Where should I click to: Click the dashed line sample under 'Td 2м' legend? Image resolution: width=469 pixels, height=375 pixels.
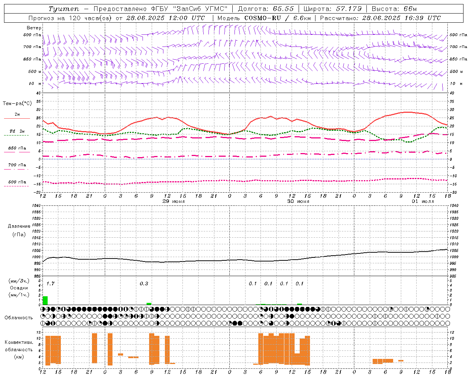(16, 135)
